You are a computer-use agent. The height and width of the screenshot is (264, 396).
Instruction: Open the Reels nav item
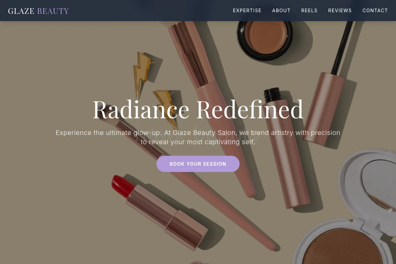point(309,11)
